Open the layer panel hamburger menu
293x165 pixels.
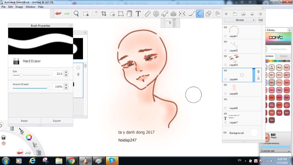[260, 14]
